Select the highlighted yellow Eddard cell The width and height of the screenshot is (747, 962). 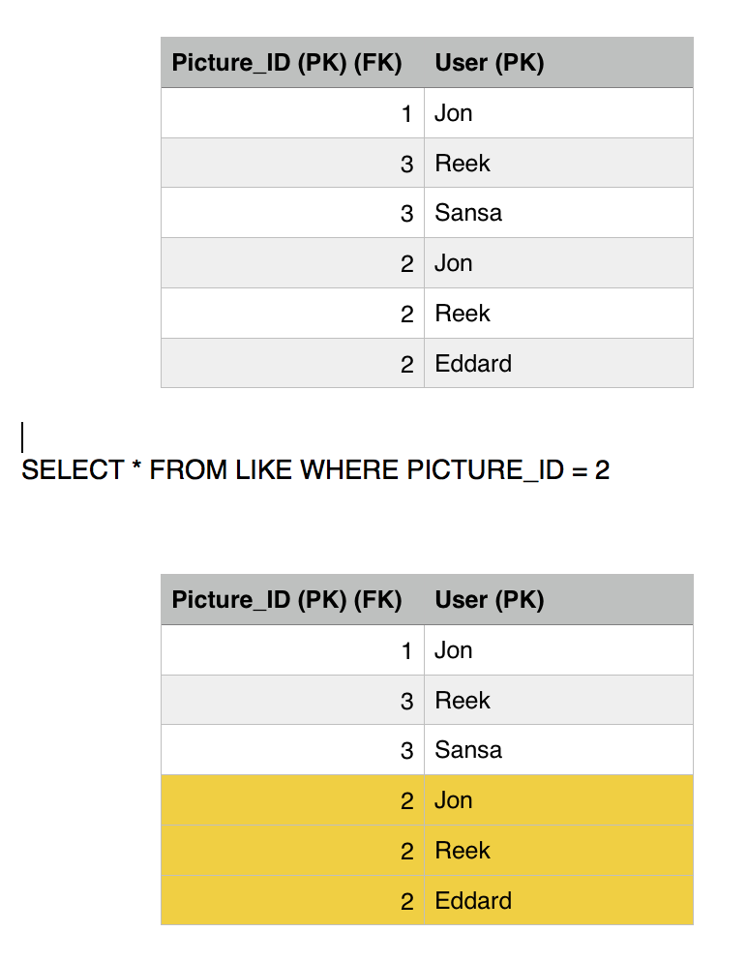tap(473, 901)
